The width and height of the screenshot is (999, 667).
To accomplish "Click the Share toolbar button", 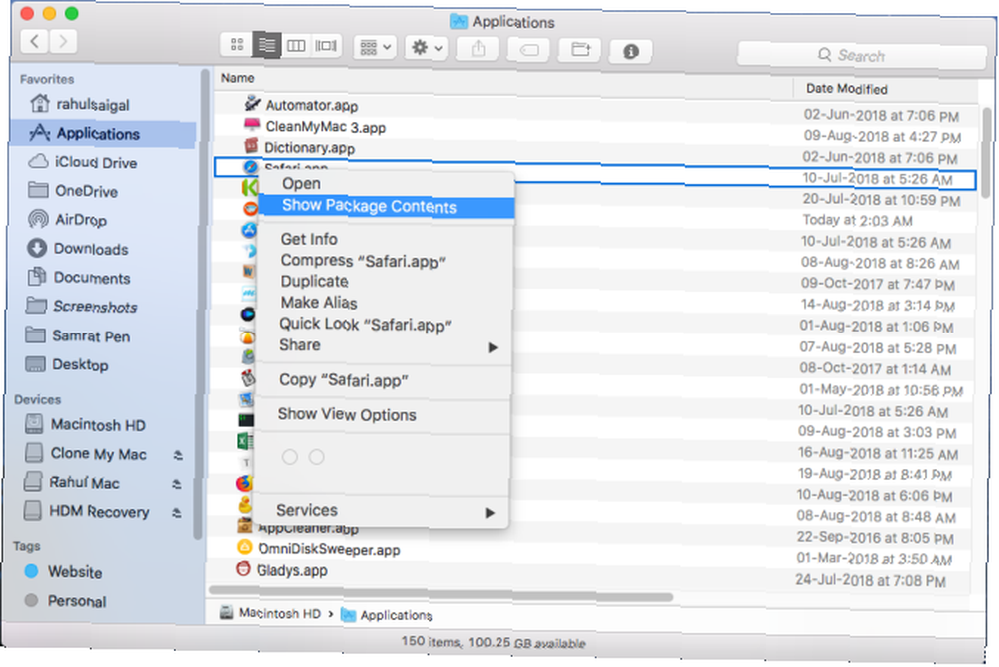I will [478, 49].
